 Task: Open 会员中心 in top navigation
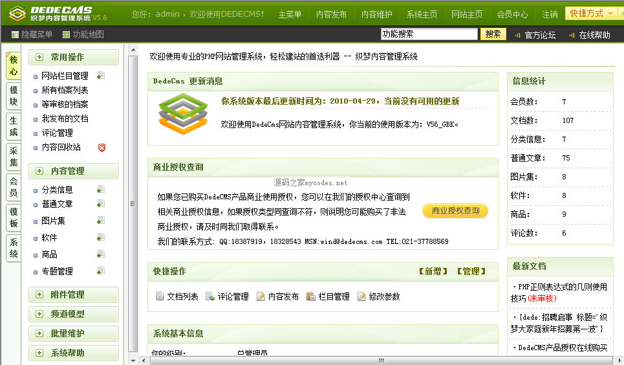pyautogui.click(x=512, y=15)
